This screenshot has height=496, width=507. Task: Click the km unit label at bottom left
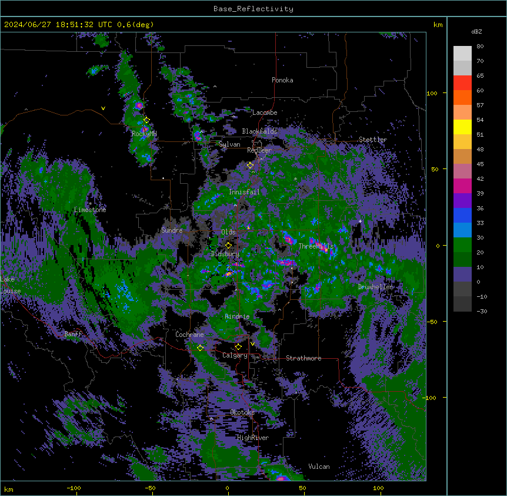coord(9,489)
